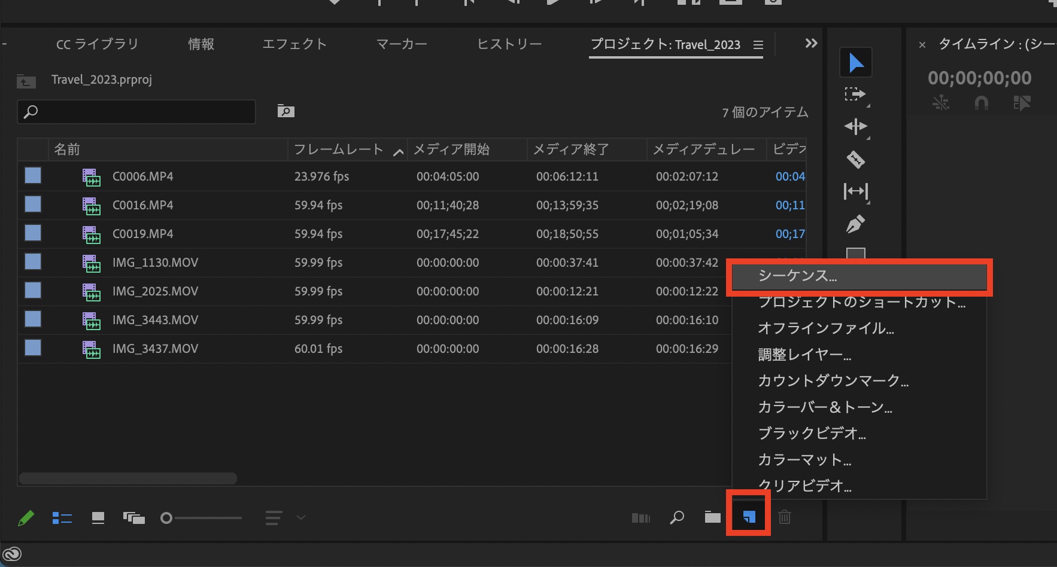Click the label color swatch for C0006.MP4

point(33,176)
